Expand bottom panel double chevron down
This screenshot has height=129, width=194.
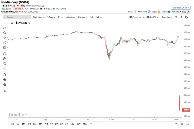[x=176, y=124]
